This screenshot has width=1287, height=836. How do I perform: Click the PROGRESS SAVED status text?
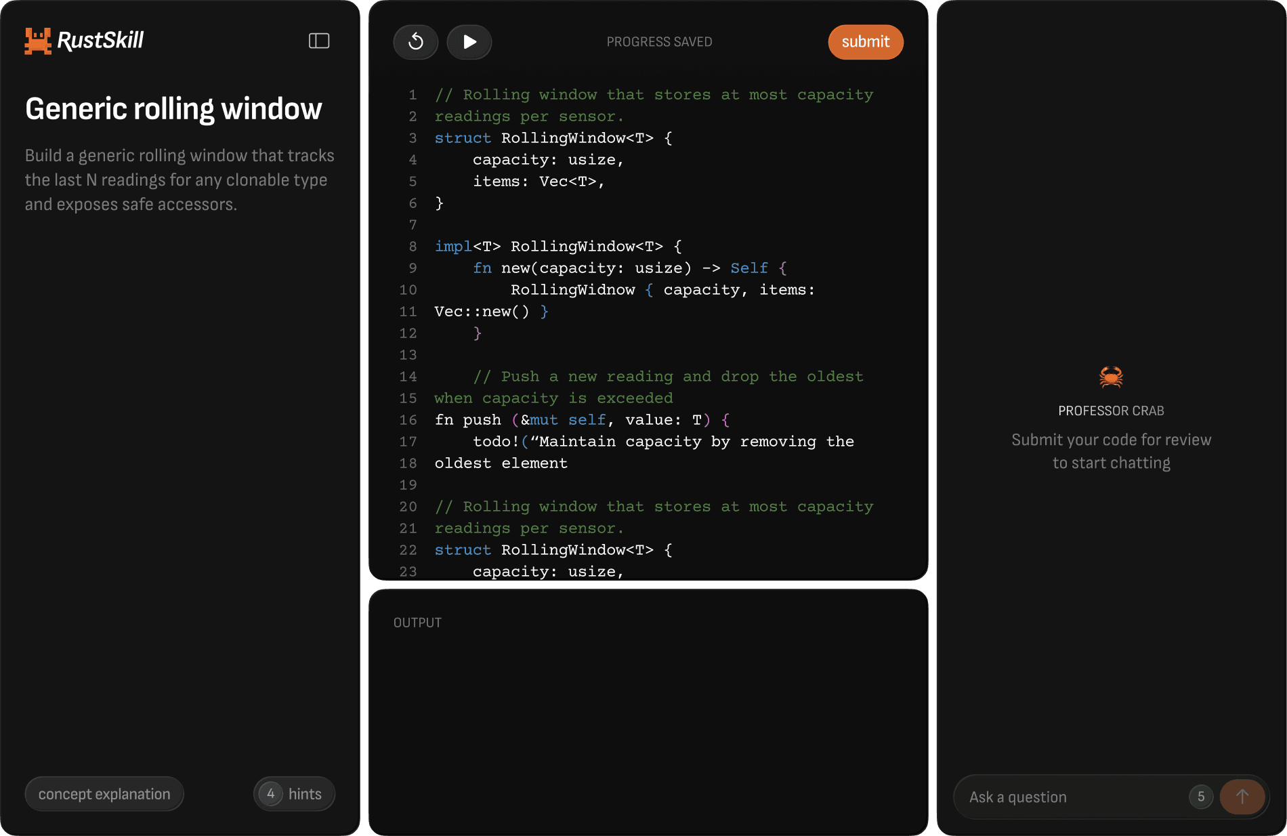click(x=659, y=42)
